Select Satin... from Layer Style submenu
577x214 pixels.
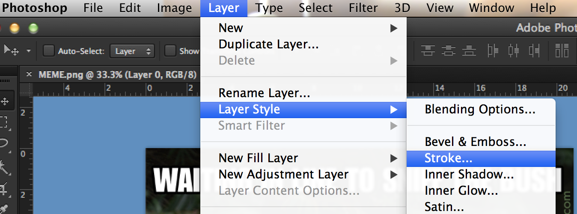pyautogui.click(x=481, y=207)
